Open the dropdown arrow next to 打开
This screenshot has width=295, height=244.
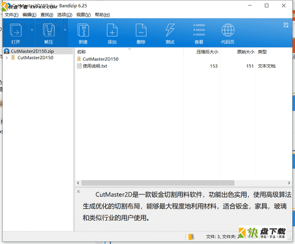pos(32,30)
